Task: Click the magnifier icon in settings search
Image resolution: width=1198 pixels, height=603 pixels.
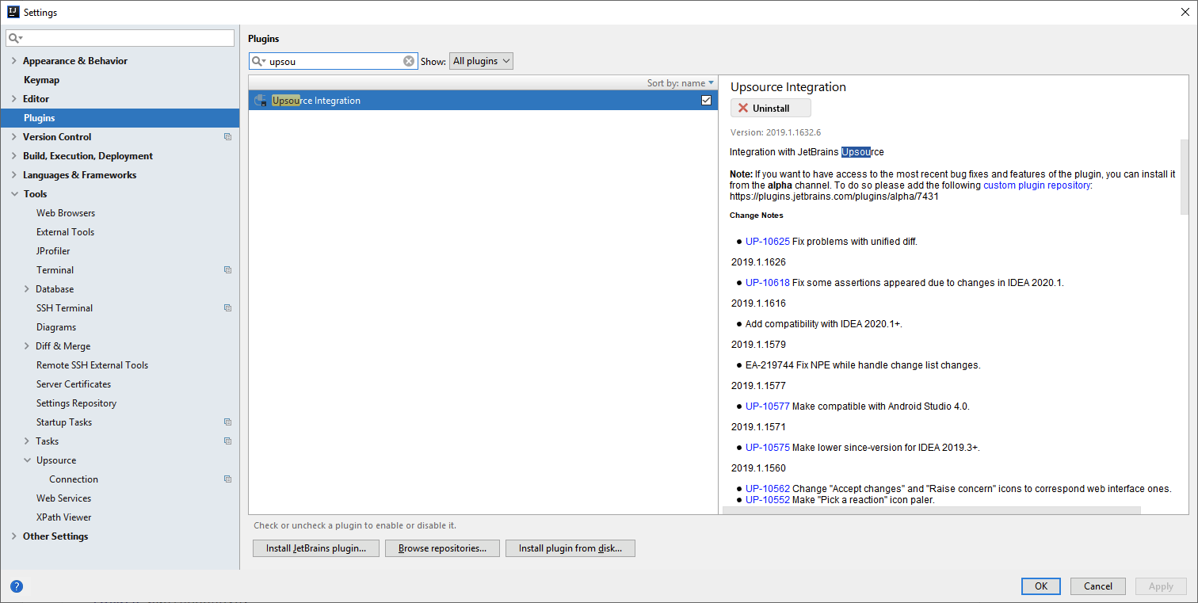Action: pyautogui.click(x=15, y=38)
